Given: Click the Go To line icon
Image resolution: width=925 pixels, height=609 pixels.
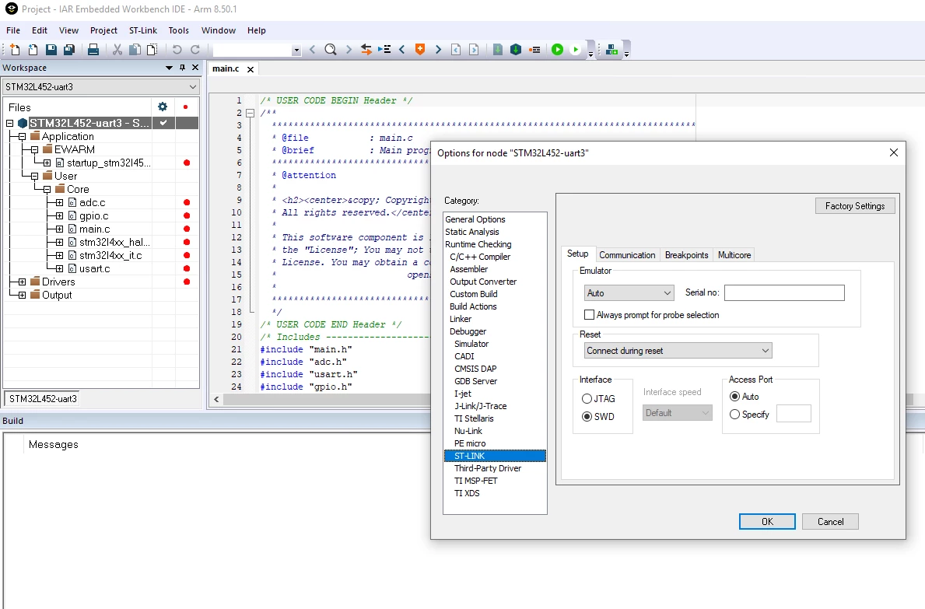Looking at the screenshot, I should point(384,50).
